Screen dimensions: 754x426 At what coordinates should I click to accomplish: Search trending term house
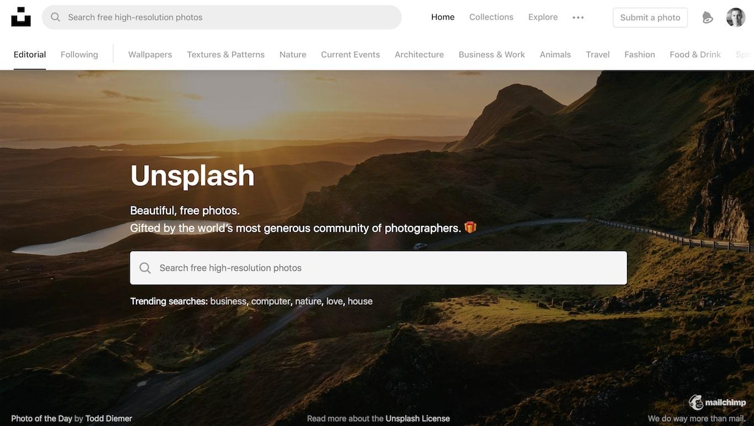pyautogui.click(x=360, y=301)
